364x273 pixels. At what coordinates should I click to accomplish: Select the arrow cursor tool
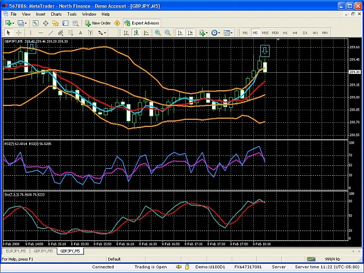(9, 33)
